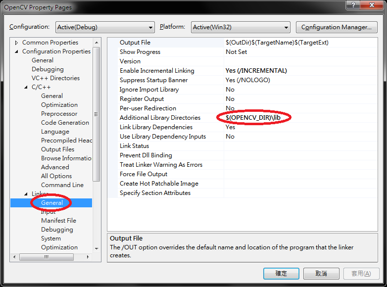The width and height of the screenshot is (387, 287).
Task: Open the Configuration dropdown showing Active(Debug)
Action: click(x=105, y=27)
